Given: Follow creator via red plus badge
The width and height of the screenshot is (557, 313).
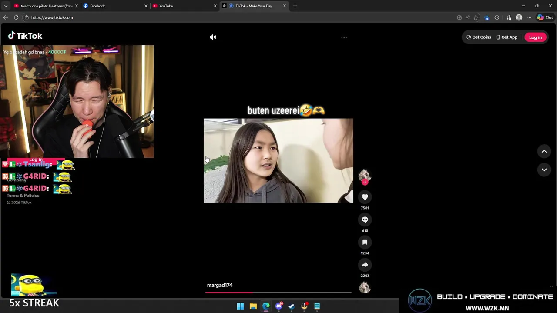Looking at the screenshot, I should point(365,182).
